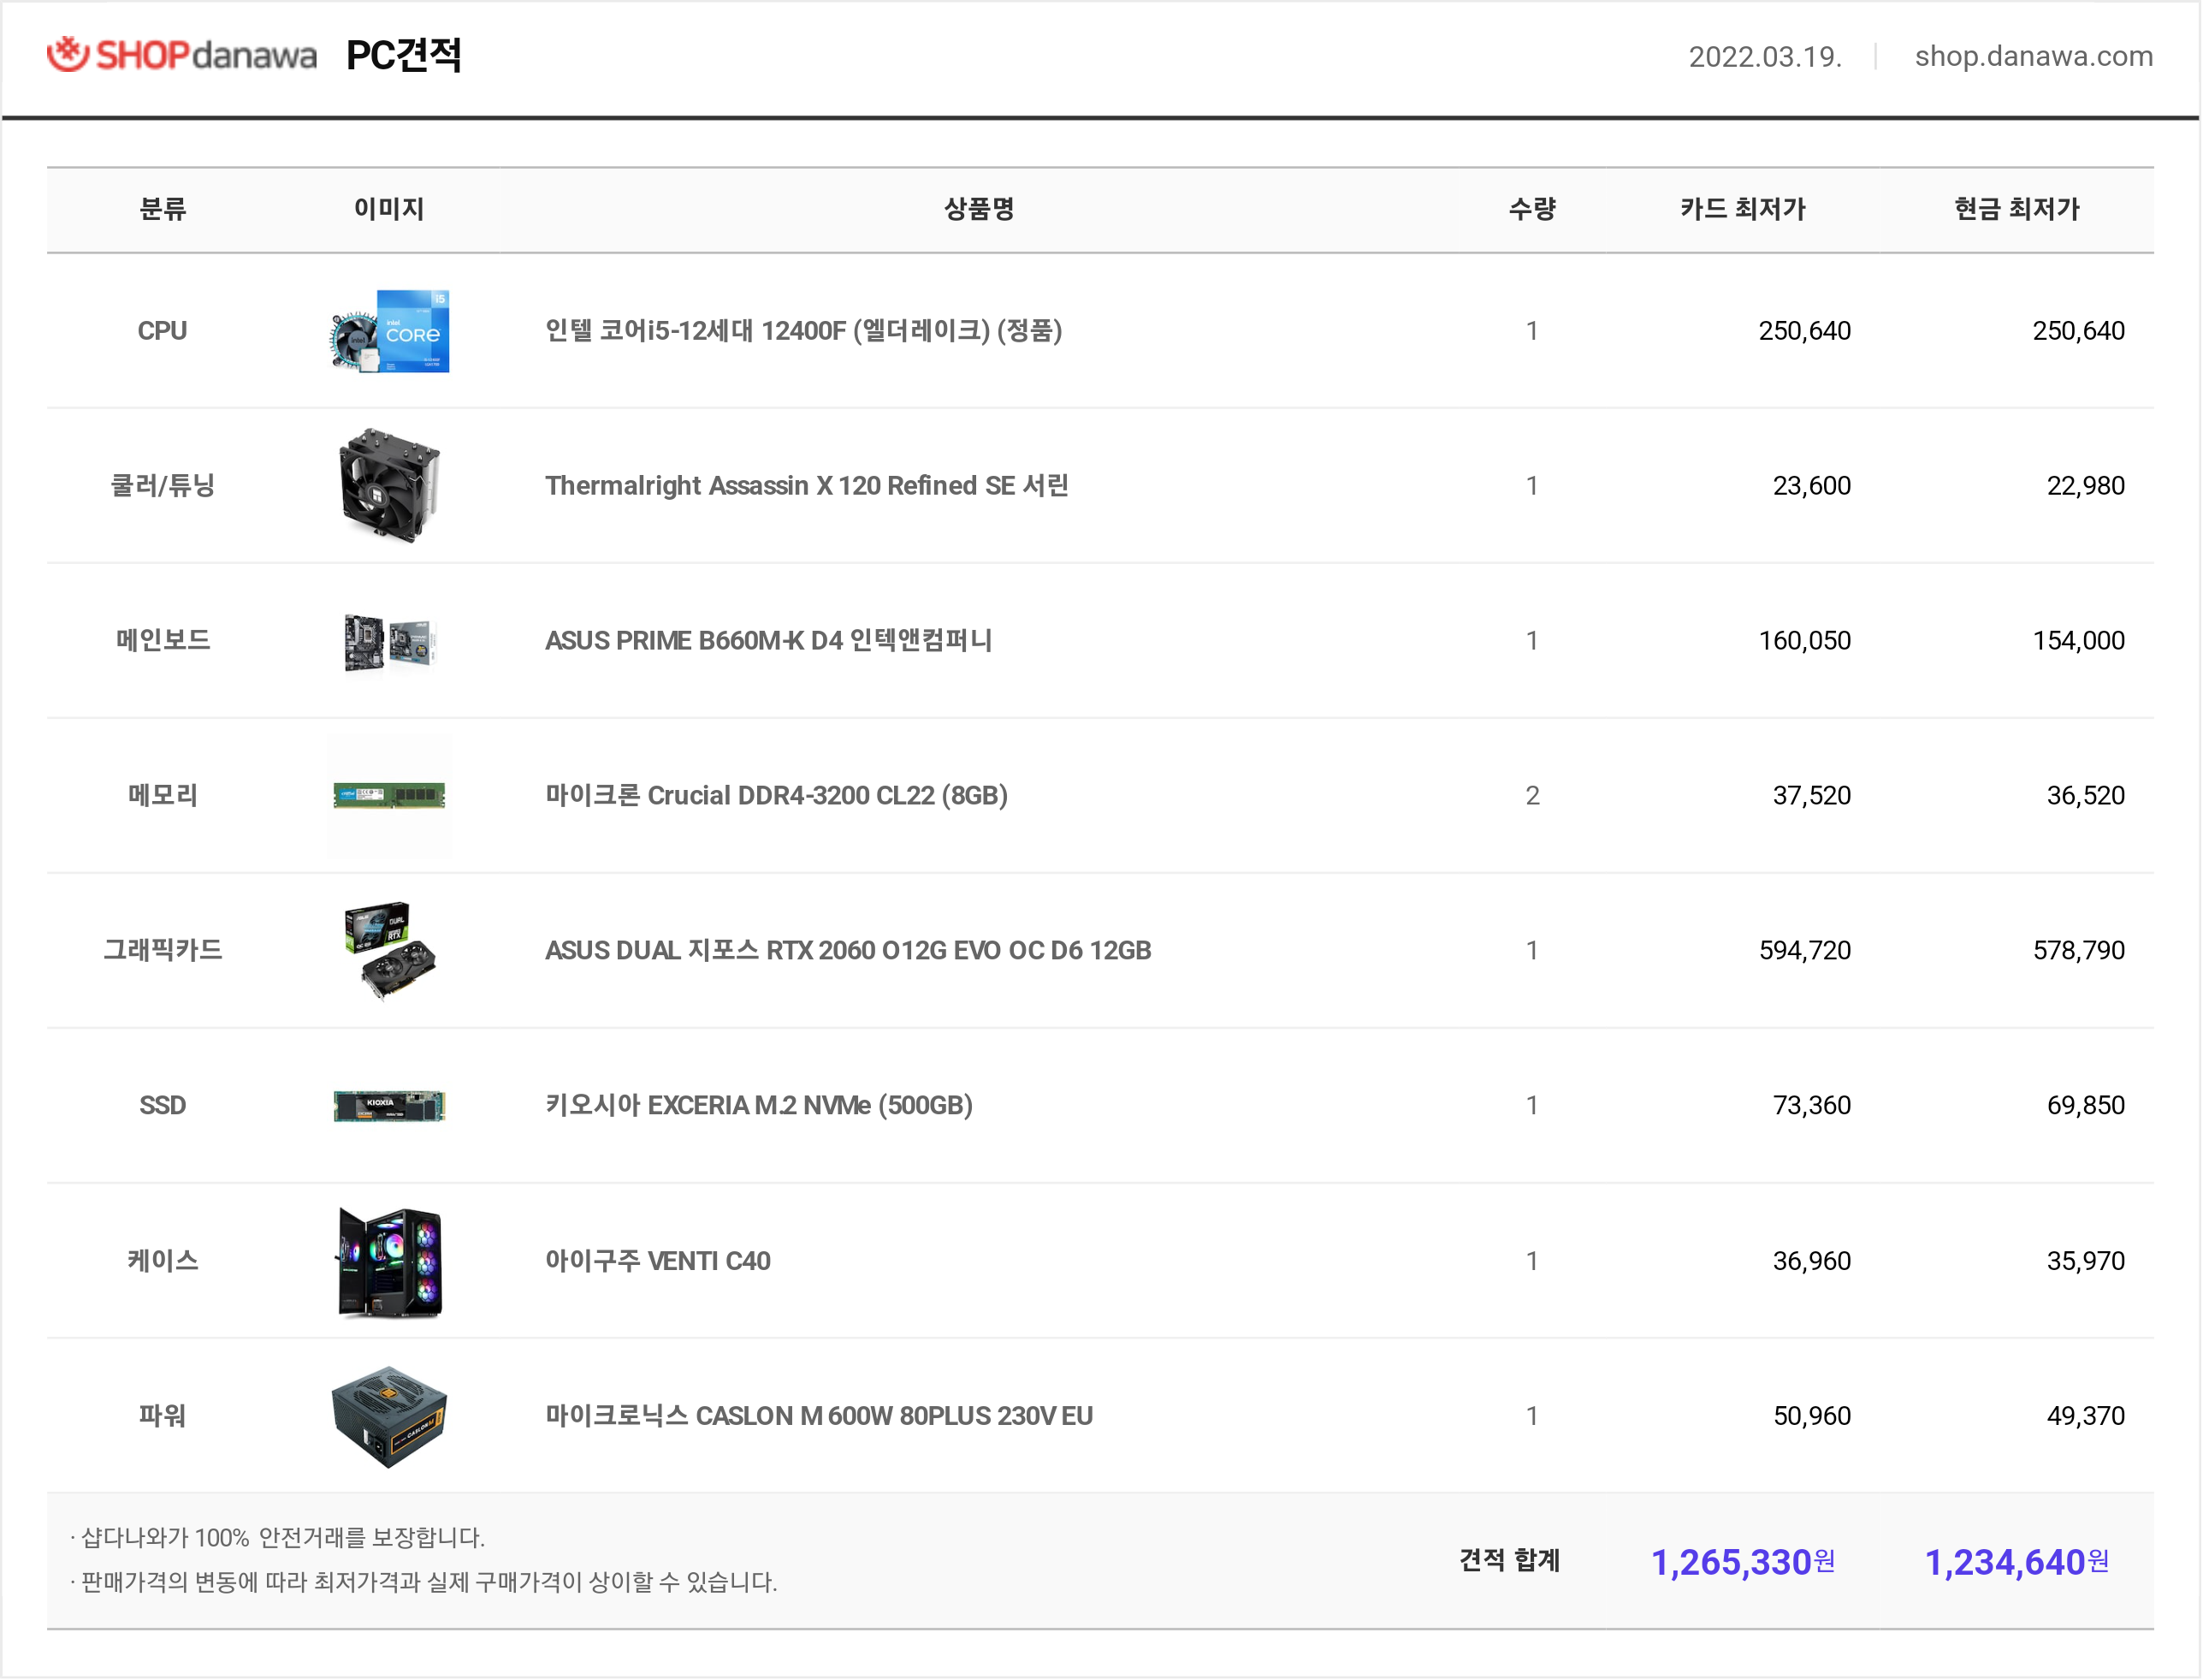Image resolution: width=2203 pixels, height=1680 pixels.
Task: Select the 파워 category cell
Action: click(163, 1417)
